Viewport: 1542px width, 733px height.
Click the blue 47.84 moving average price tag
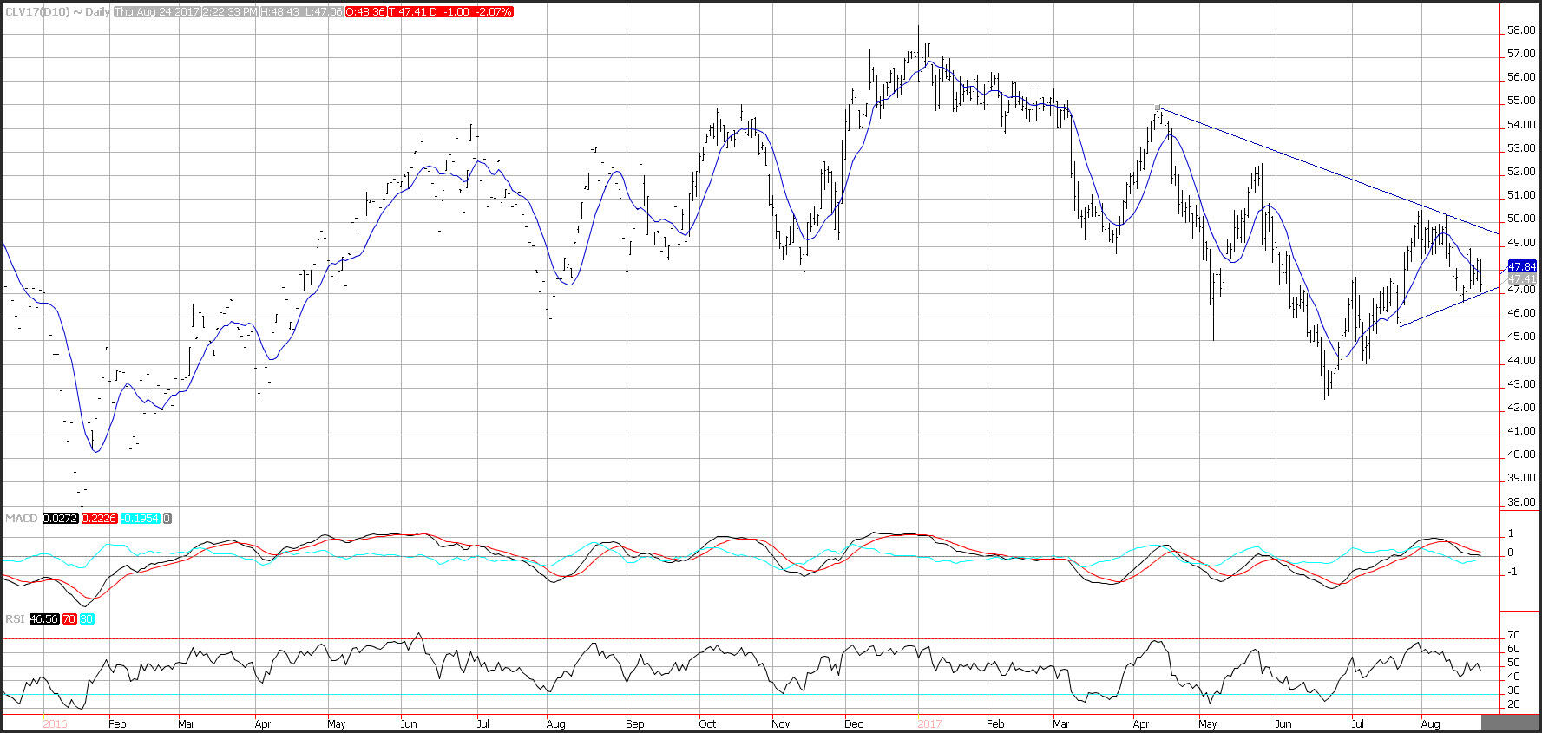point(1523,266)
